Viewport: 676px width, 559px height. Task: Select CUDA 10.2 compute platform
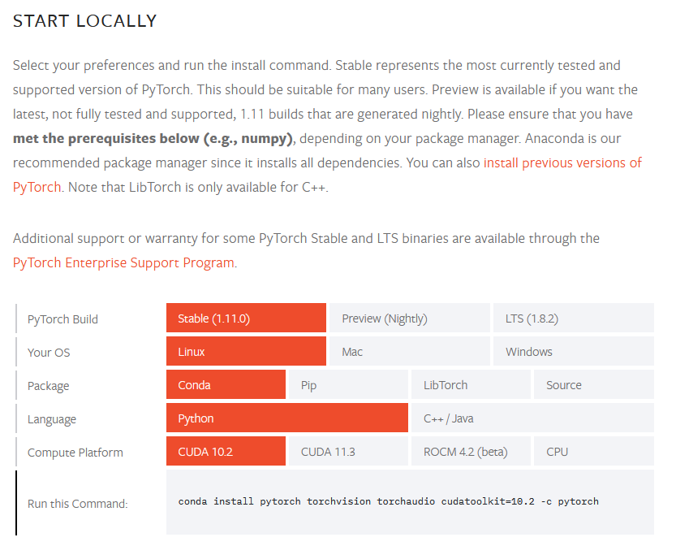tap(226, 452)
